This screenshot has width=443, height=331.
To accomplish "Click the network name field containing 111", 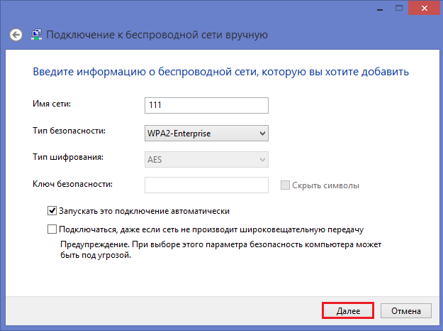I will [206, 106].
